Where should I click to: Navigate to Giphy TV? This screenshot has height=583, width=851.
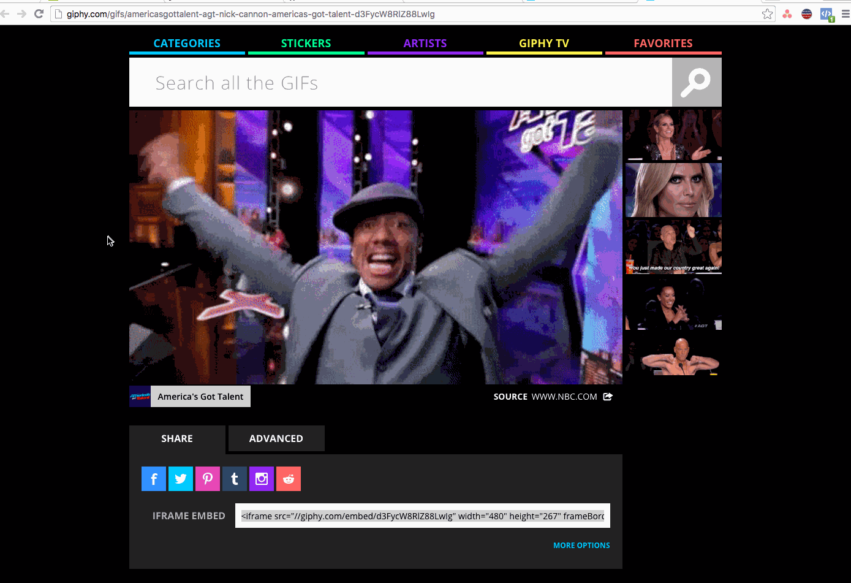point(544,44)
